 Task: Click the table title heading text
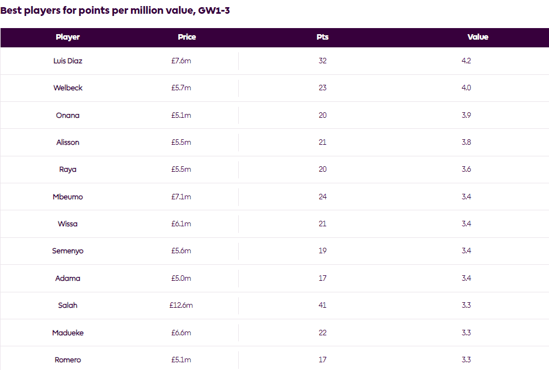115,10
